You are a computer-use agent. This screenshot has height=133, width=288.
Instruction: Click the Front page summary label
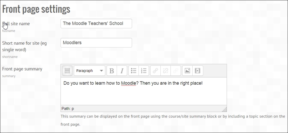(x=22, y=69)
